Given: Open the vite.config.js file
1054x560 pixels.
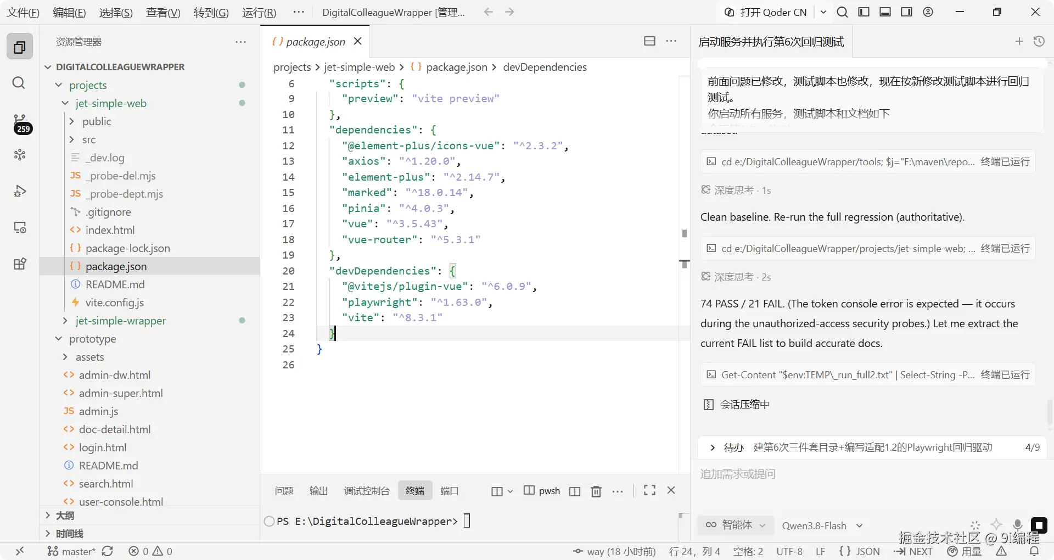Looking at the screenshot, I should click(x=115, y=303).
